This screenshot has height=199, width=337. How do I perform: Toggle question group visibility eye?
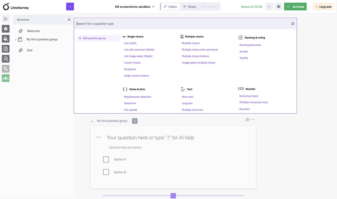pos(248,120)
